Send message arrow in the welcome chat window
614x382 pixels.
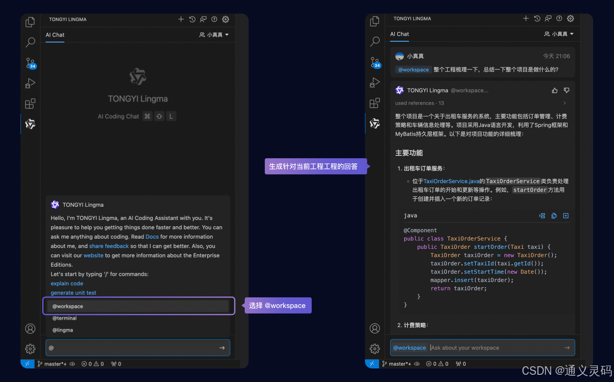pyautogui.click(x=222, y=348)
